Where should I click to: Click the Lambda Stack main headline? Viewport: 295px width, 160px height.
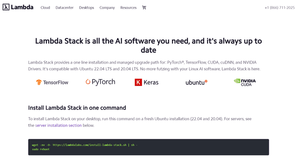[149, 45]
